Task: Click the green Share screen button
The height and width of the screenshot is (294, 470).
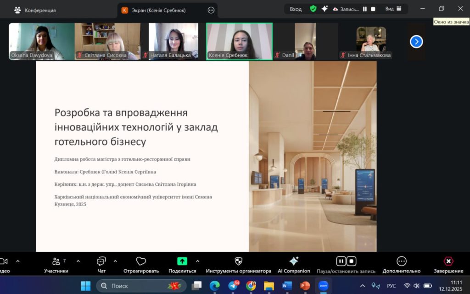Action: (x=182, y=261)
